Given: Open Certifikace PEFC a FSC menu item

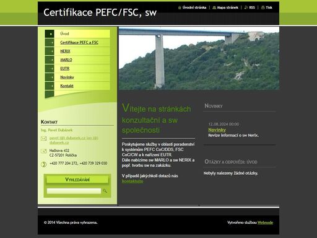Looking at the screenshot, I should point(79,42).
